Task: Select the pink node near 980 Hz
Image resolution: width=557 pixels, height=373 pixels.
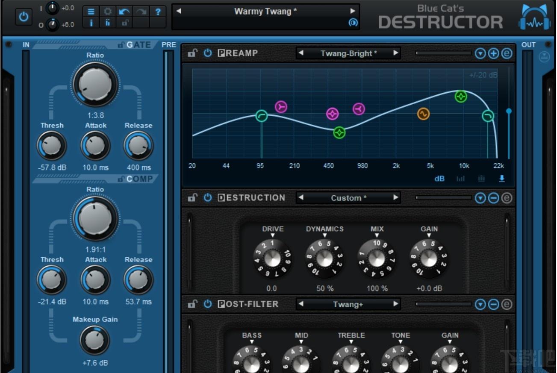Action: click(359, 109)
